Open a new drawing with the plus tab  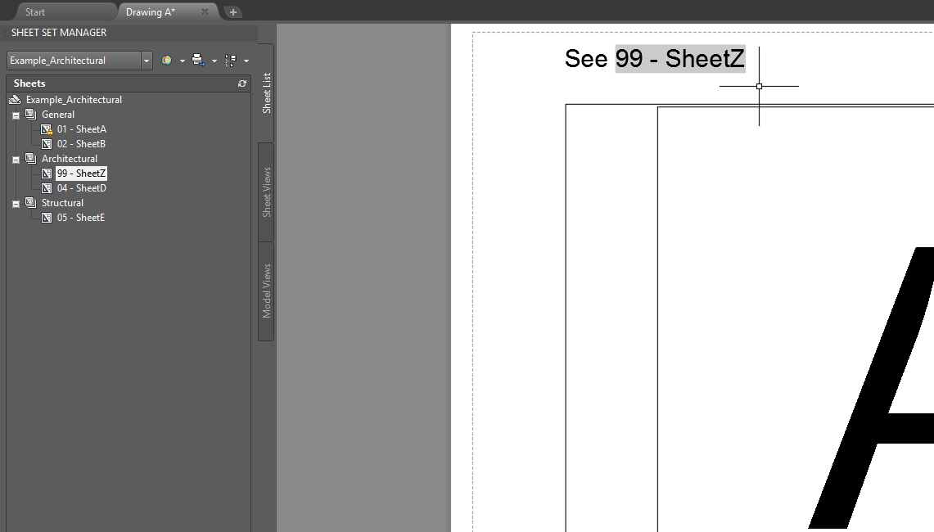pyautogui.click(x=232, y=12)
